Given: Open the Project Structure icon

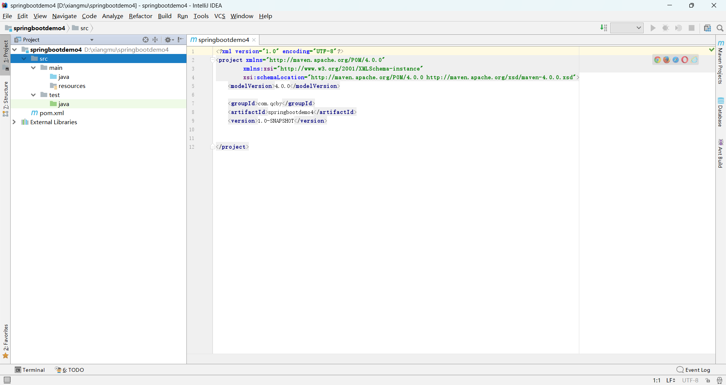Looking at the screenshot, I should click(707, 28).
